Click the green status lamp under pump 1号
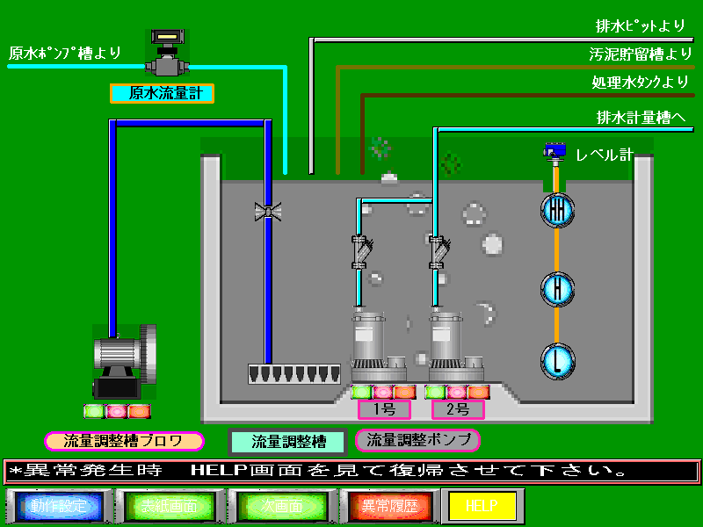 (x=361, y=392)
